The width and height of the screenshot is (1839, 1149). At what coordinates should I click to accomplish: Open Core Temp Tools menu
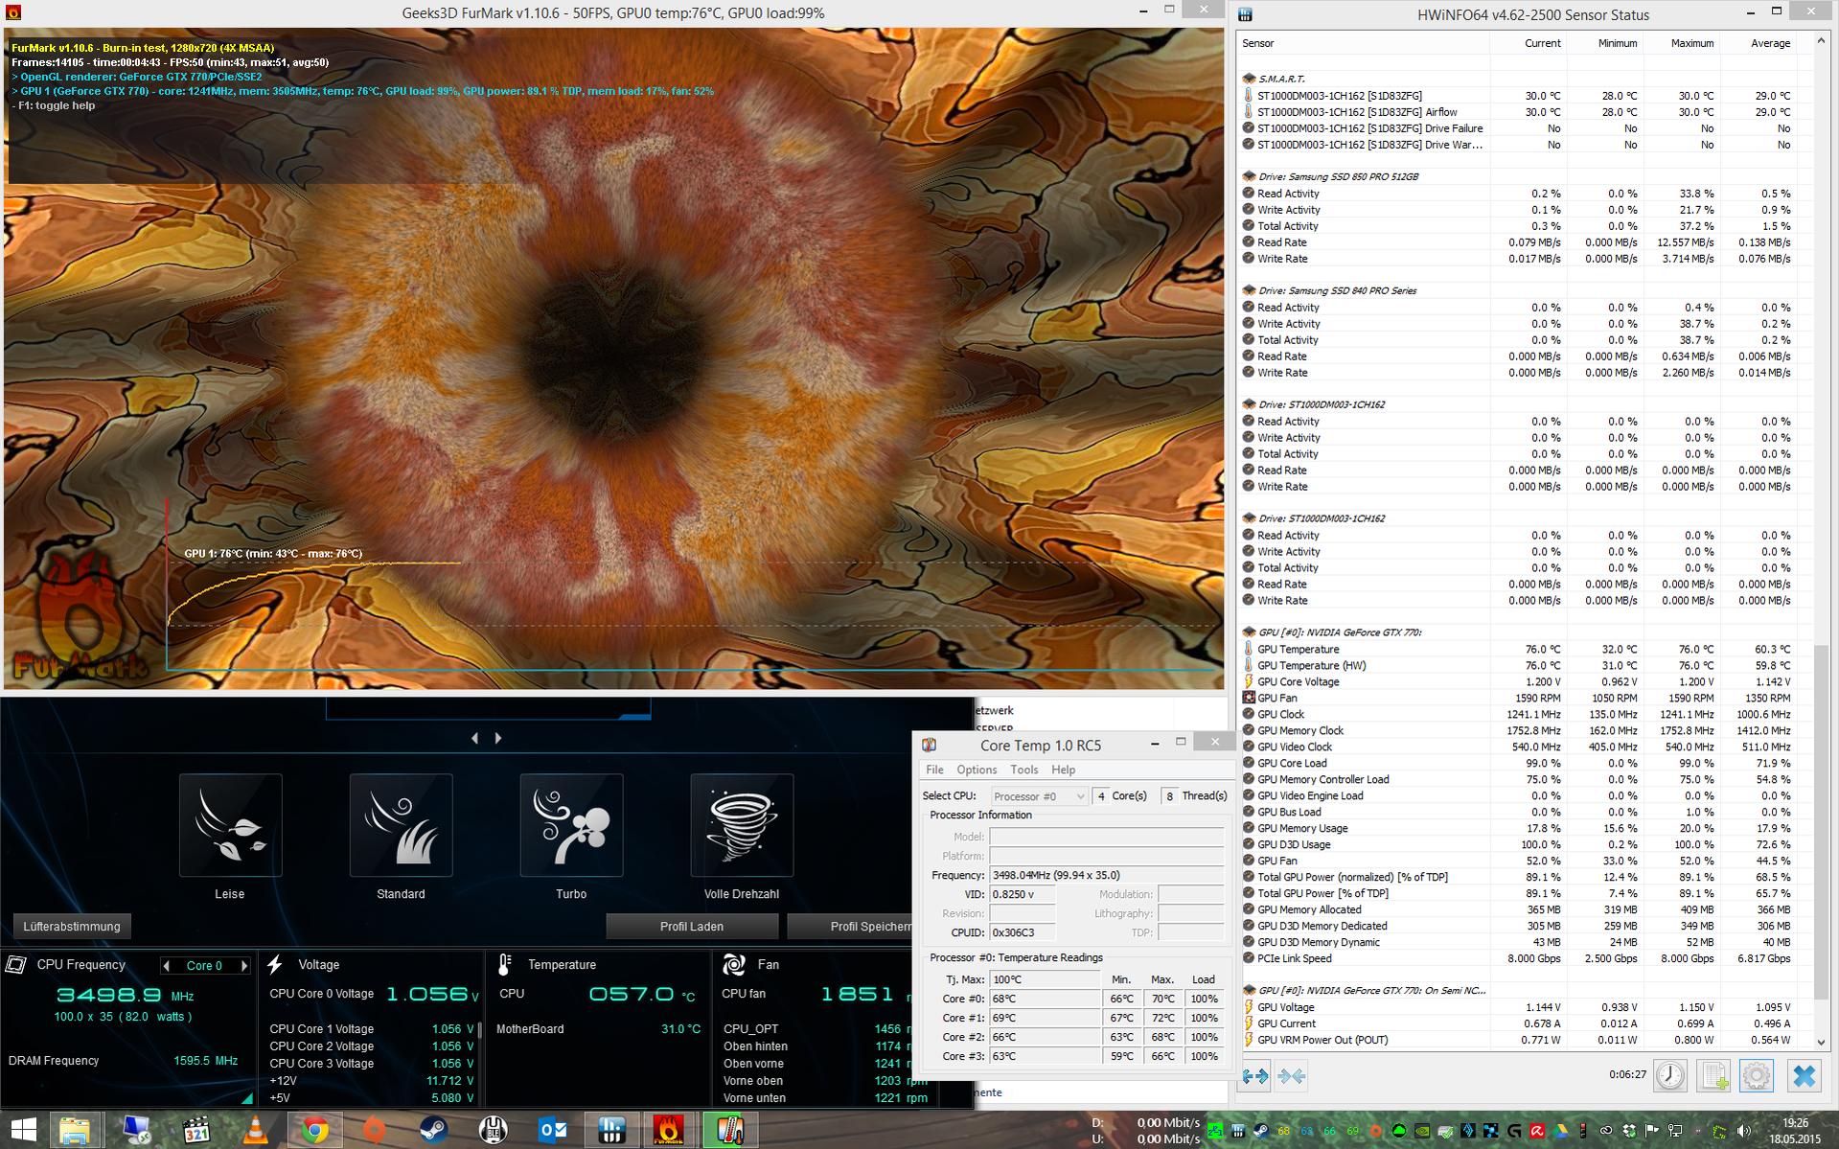coord(1023,770)
